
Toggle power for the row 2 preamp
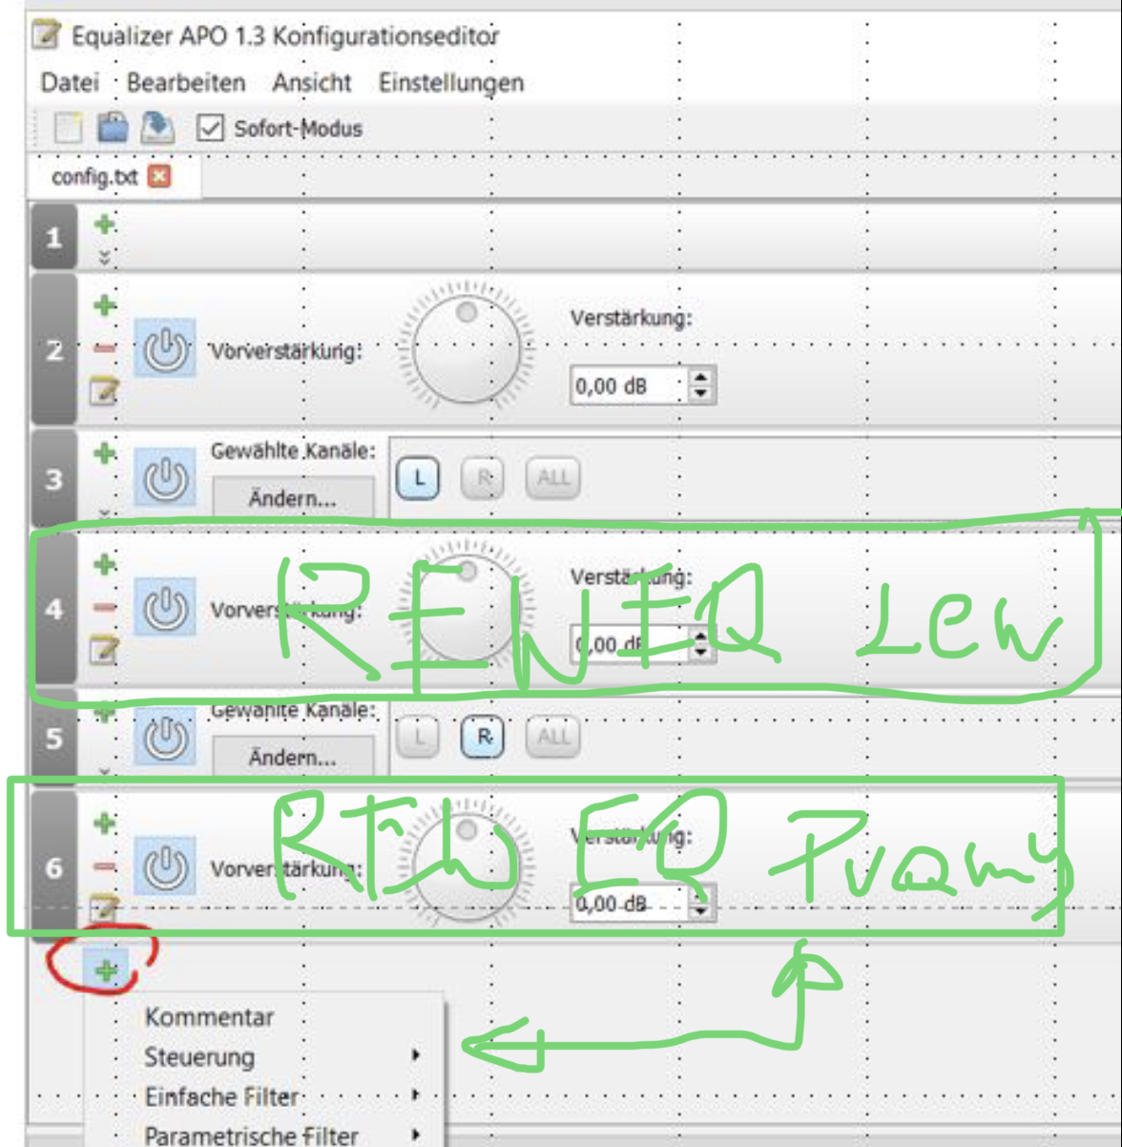165,349
